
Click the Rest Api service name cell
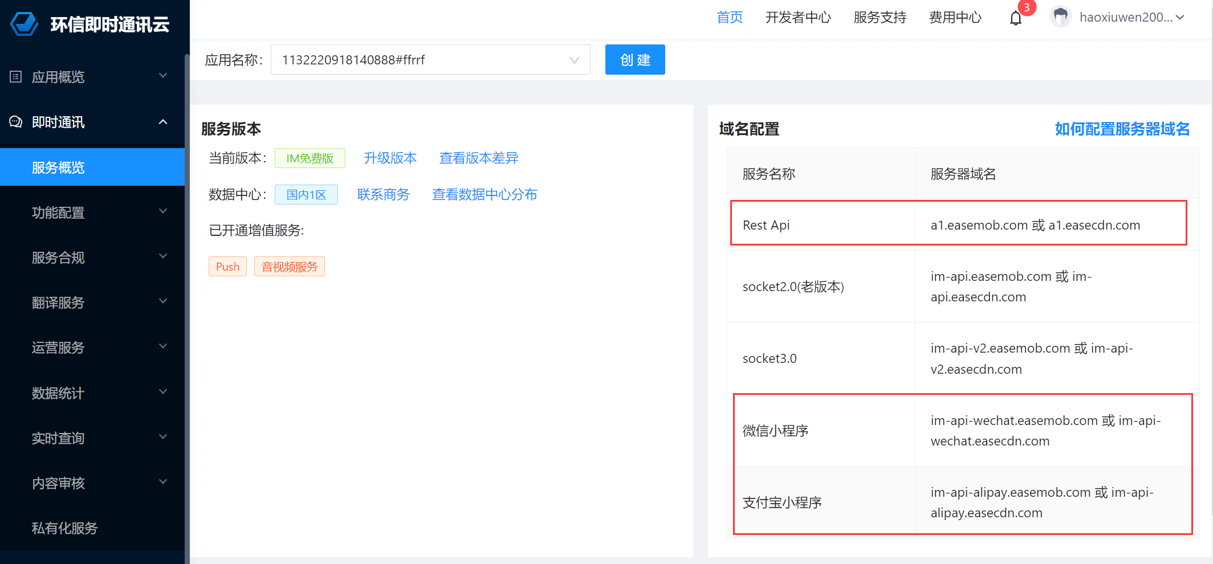[x=821, y=225]
